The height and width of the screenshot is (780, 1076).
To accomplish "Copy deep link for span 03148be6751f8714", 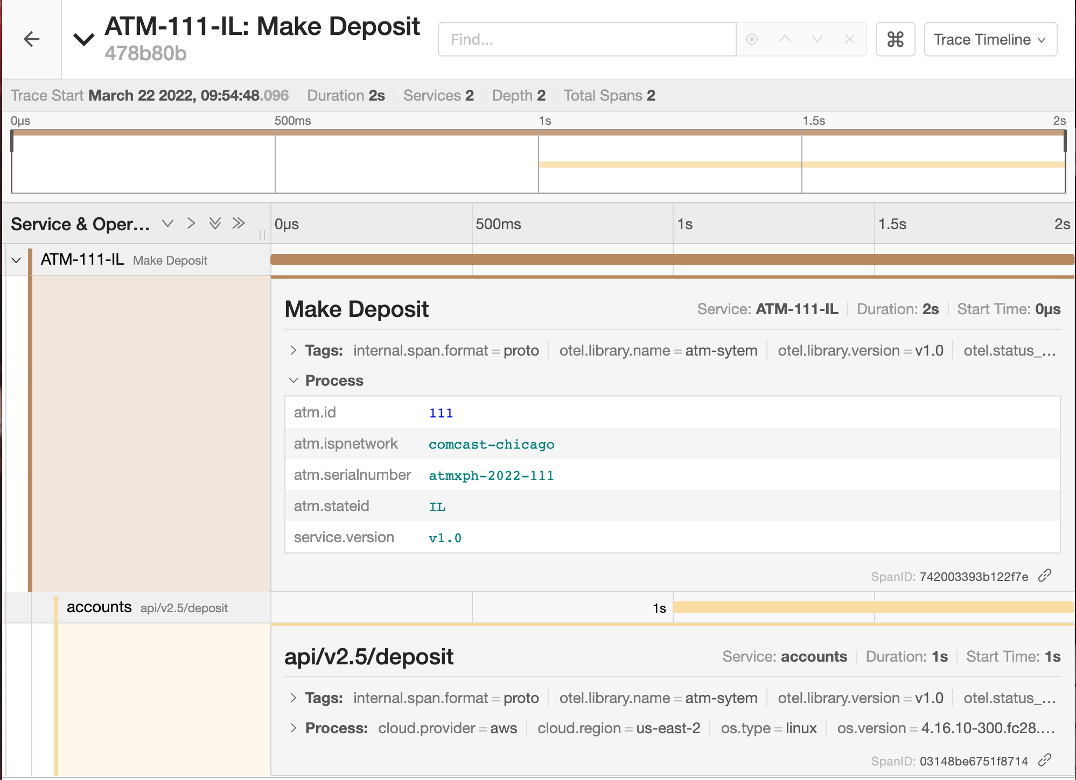I will 1045,760.
